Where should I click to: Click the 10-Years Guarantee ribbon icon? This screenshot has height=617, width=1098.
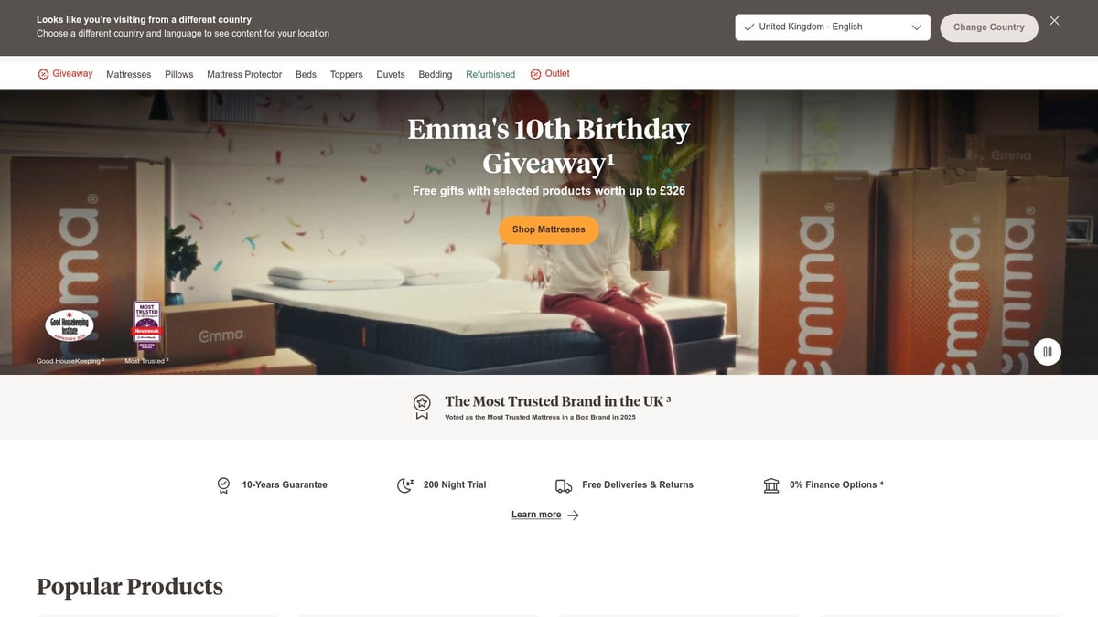(x=223, y=485)
